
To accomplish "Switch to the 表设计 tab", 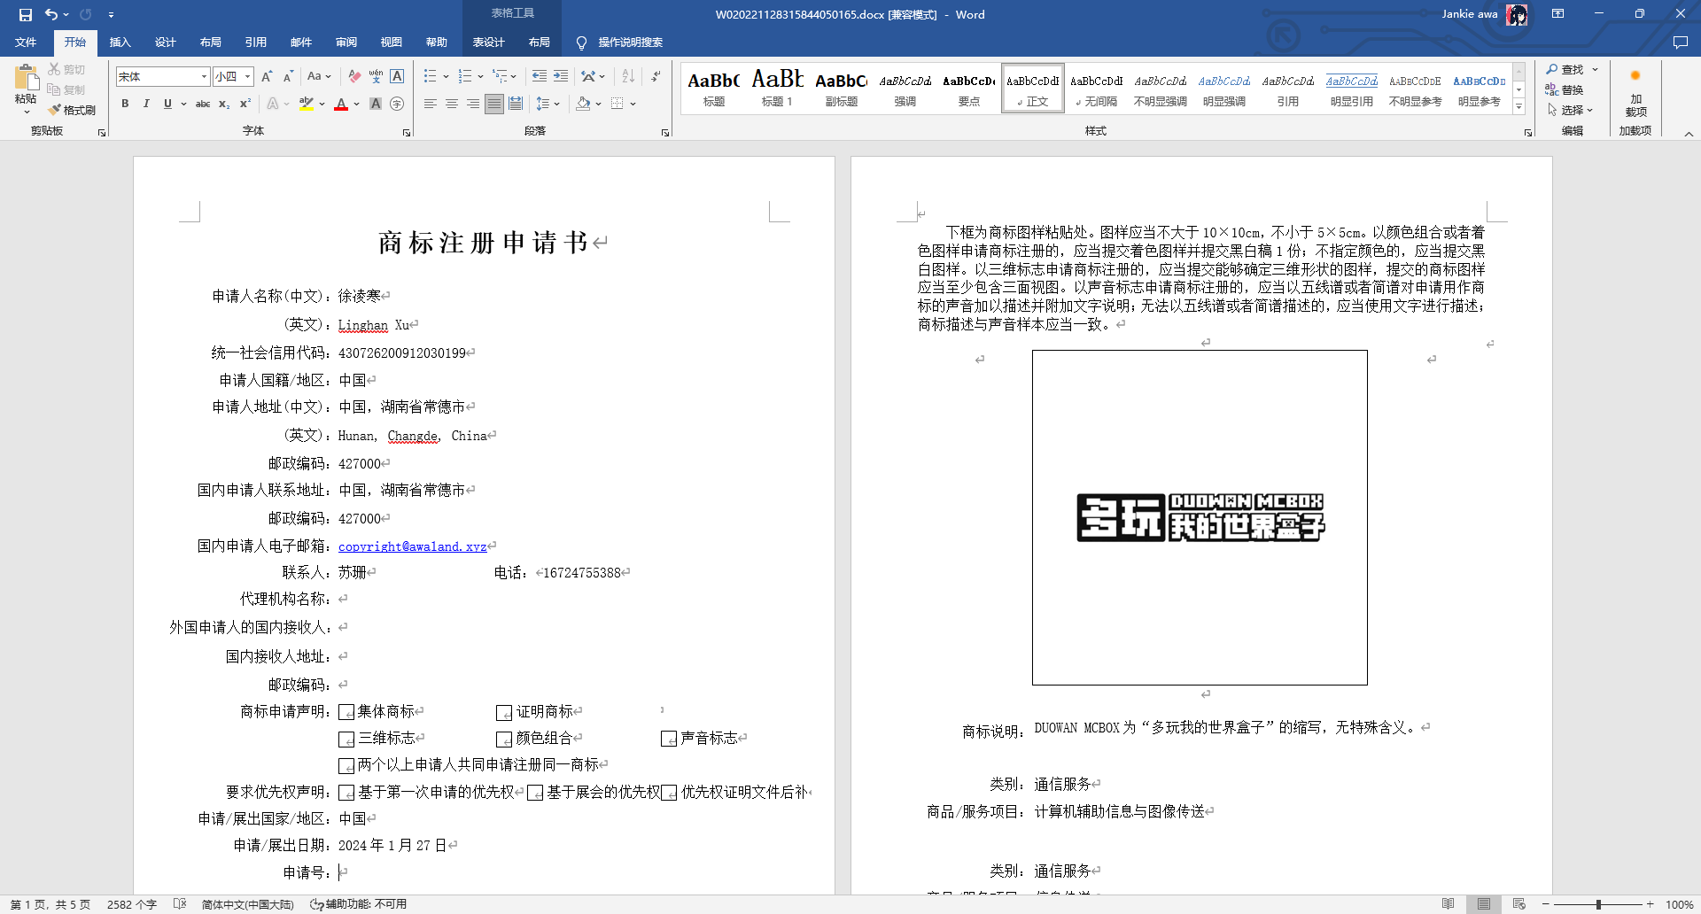I will [x=488, y=43].
